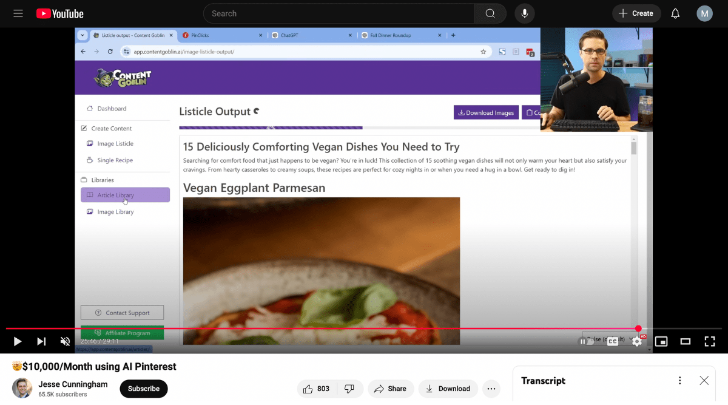Skip to the next video

41,341
